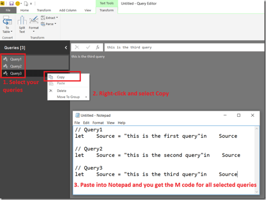Select Query2 in the Queries list
Screen dimensions: 266x200
point(15,67)
